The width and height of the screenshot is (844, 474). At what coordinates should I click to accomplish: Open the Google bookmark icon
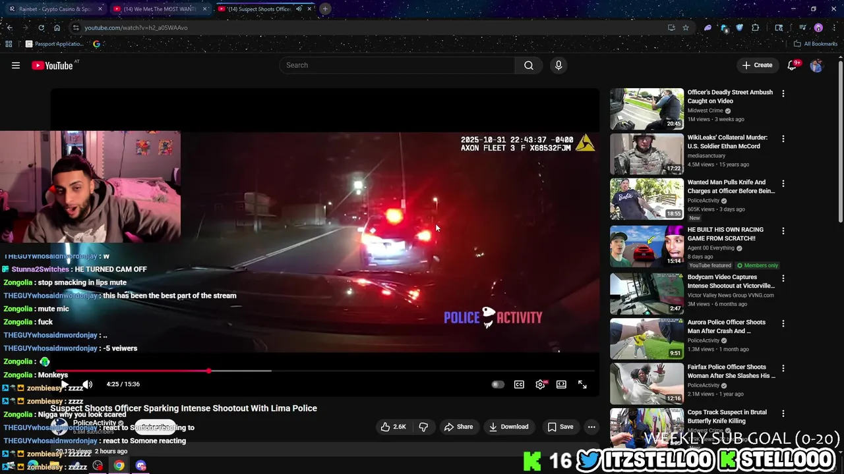[96, 44]
